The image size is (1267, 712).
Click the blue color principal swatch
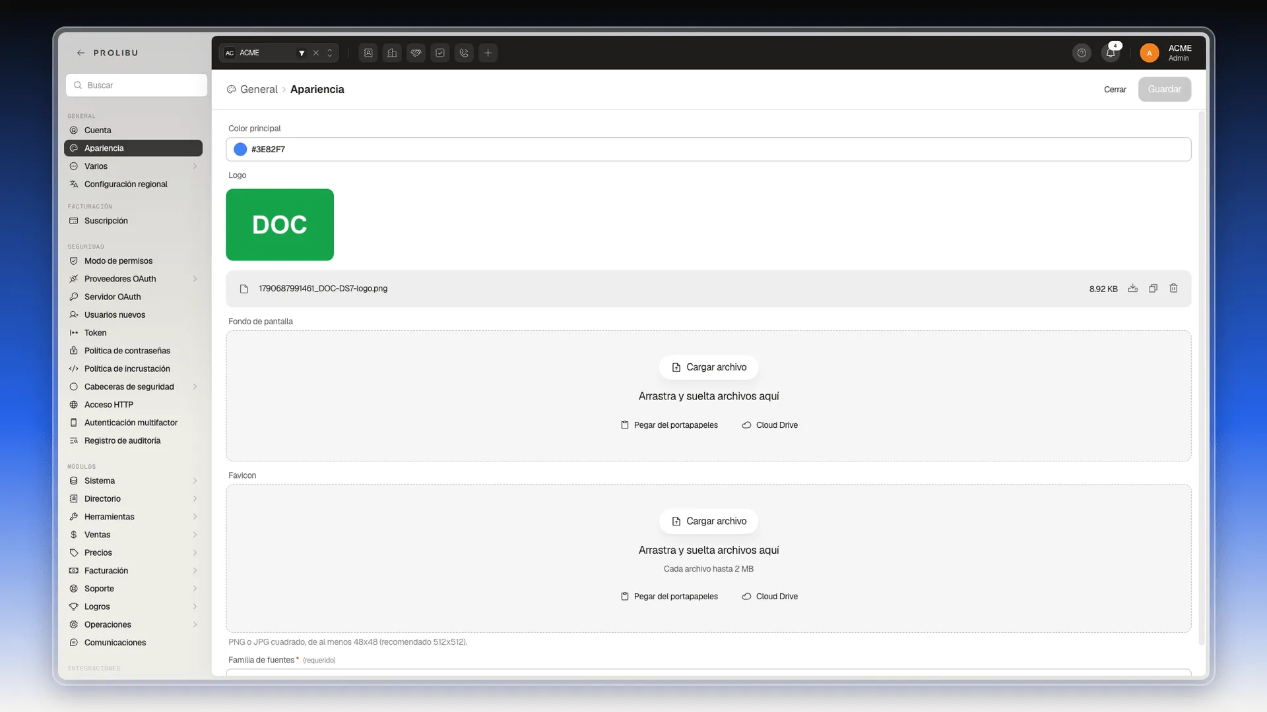pyautogui.click(x=240, y=150)
